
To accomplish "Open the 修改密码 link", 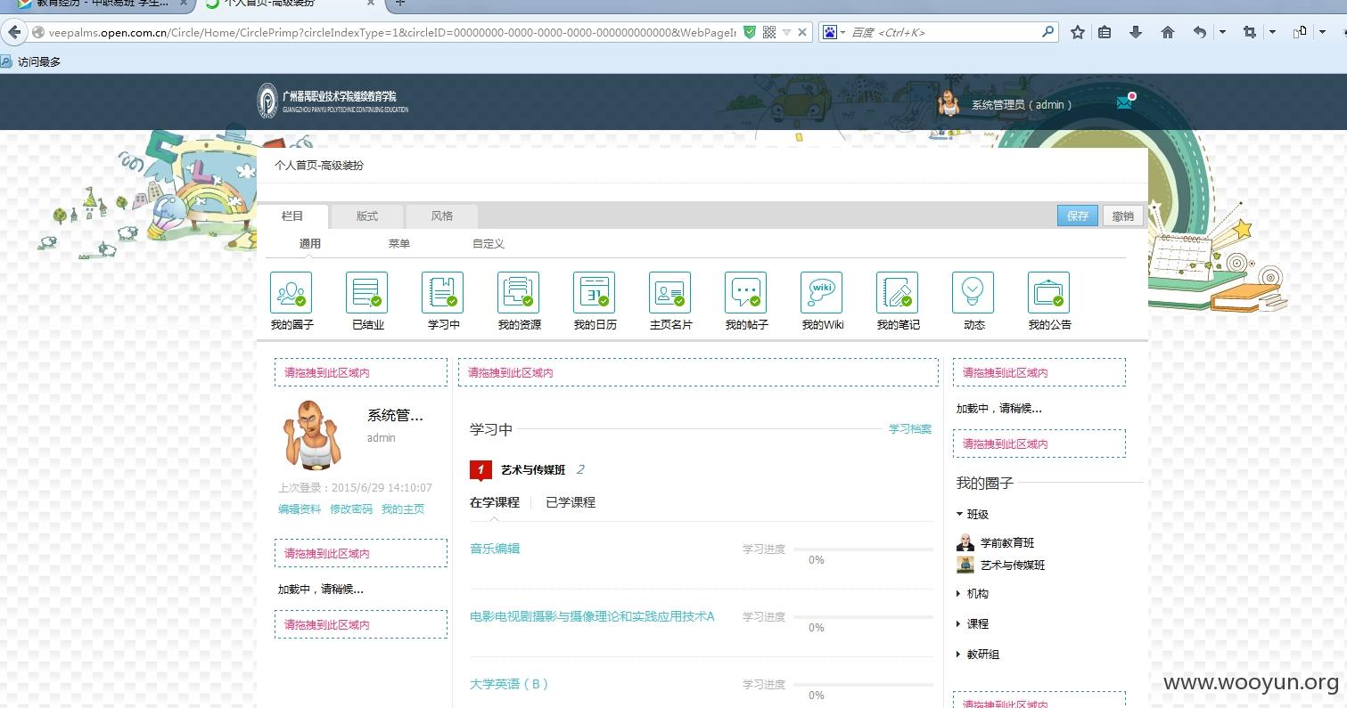I will coord(351,509).
